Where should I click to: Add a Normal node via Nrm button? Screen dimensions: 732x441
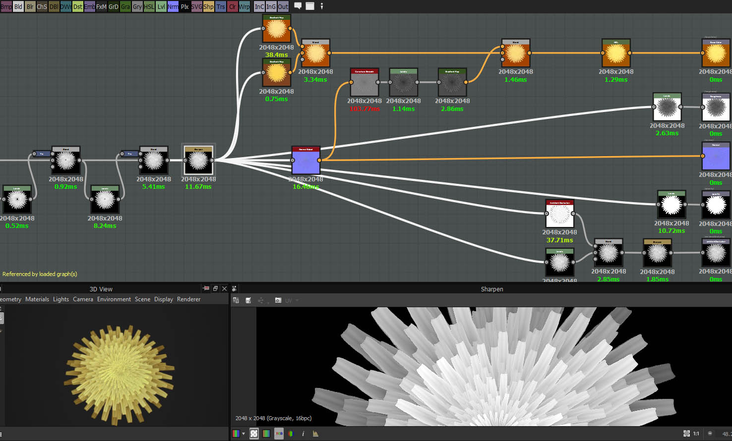173,6
